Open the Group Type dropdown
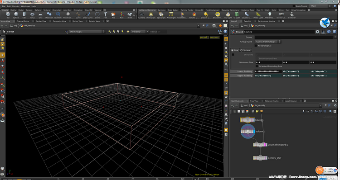Image resolution: width=340 pixels, height=180 pixels. click(268, 42)
